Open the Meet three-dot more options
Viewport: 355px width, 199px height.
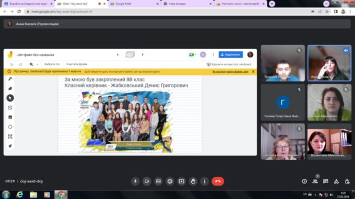point(204,181)
